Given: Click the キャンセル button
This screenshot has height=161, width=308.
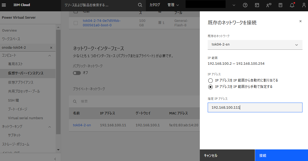Looking at the screenshot, I should pyautogui.click(x=227, y=155).
